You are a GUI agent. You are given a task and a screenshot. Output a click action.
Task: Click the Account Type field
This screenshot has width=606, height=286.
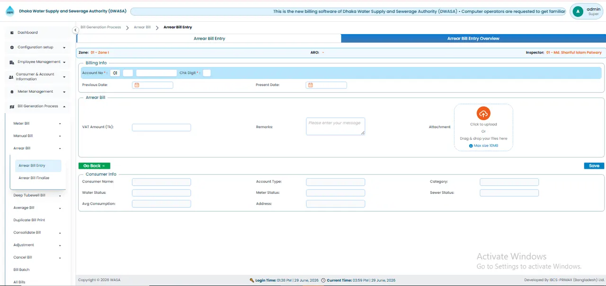pyautogui.click(x=336, y=182)
